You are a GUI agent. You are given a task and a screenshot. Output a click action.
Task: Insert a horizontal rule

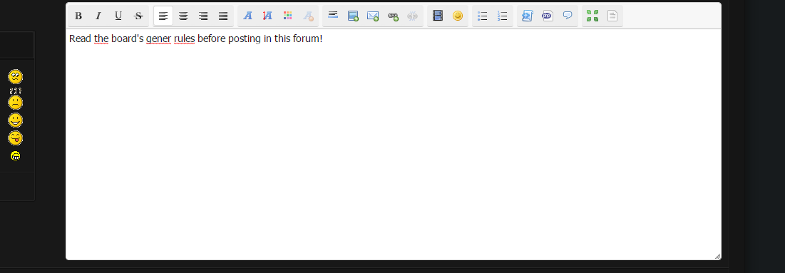[x=333, y=16]
